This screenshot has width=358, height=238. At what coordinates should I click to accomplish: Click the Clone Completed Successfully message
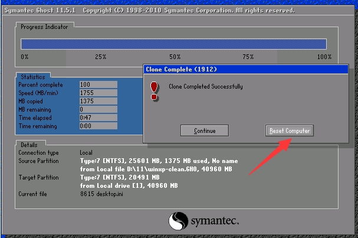(x=206, y=86)
